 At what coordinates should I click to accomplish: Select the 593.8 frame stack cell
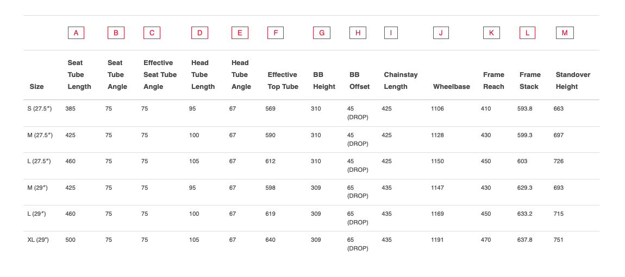[x=524, y=108]
